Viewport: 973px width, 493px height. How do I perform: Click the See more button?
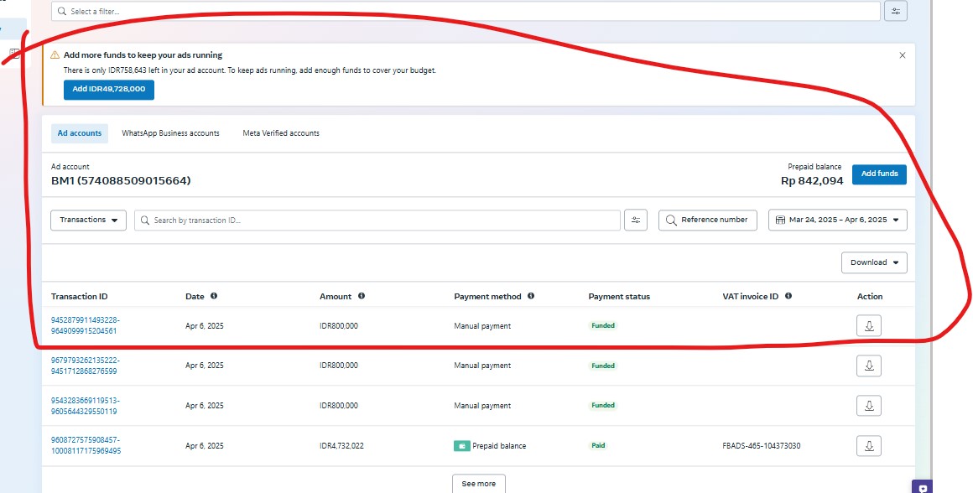479,484
